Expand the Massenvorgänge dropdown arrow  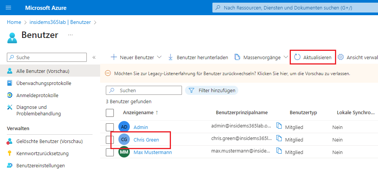[286, 57]
